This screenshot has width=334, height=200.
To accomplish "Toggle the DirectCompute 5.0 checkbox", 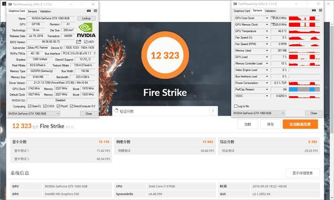I will pos(72,106).
